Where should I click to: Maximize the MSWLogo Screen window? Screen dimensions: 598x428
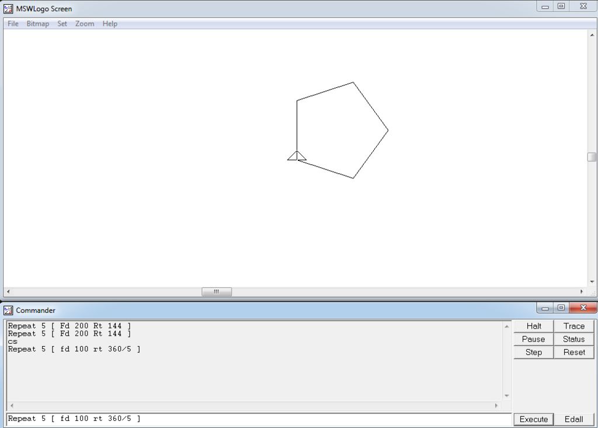point(561,6)
